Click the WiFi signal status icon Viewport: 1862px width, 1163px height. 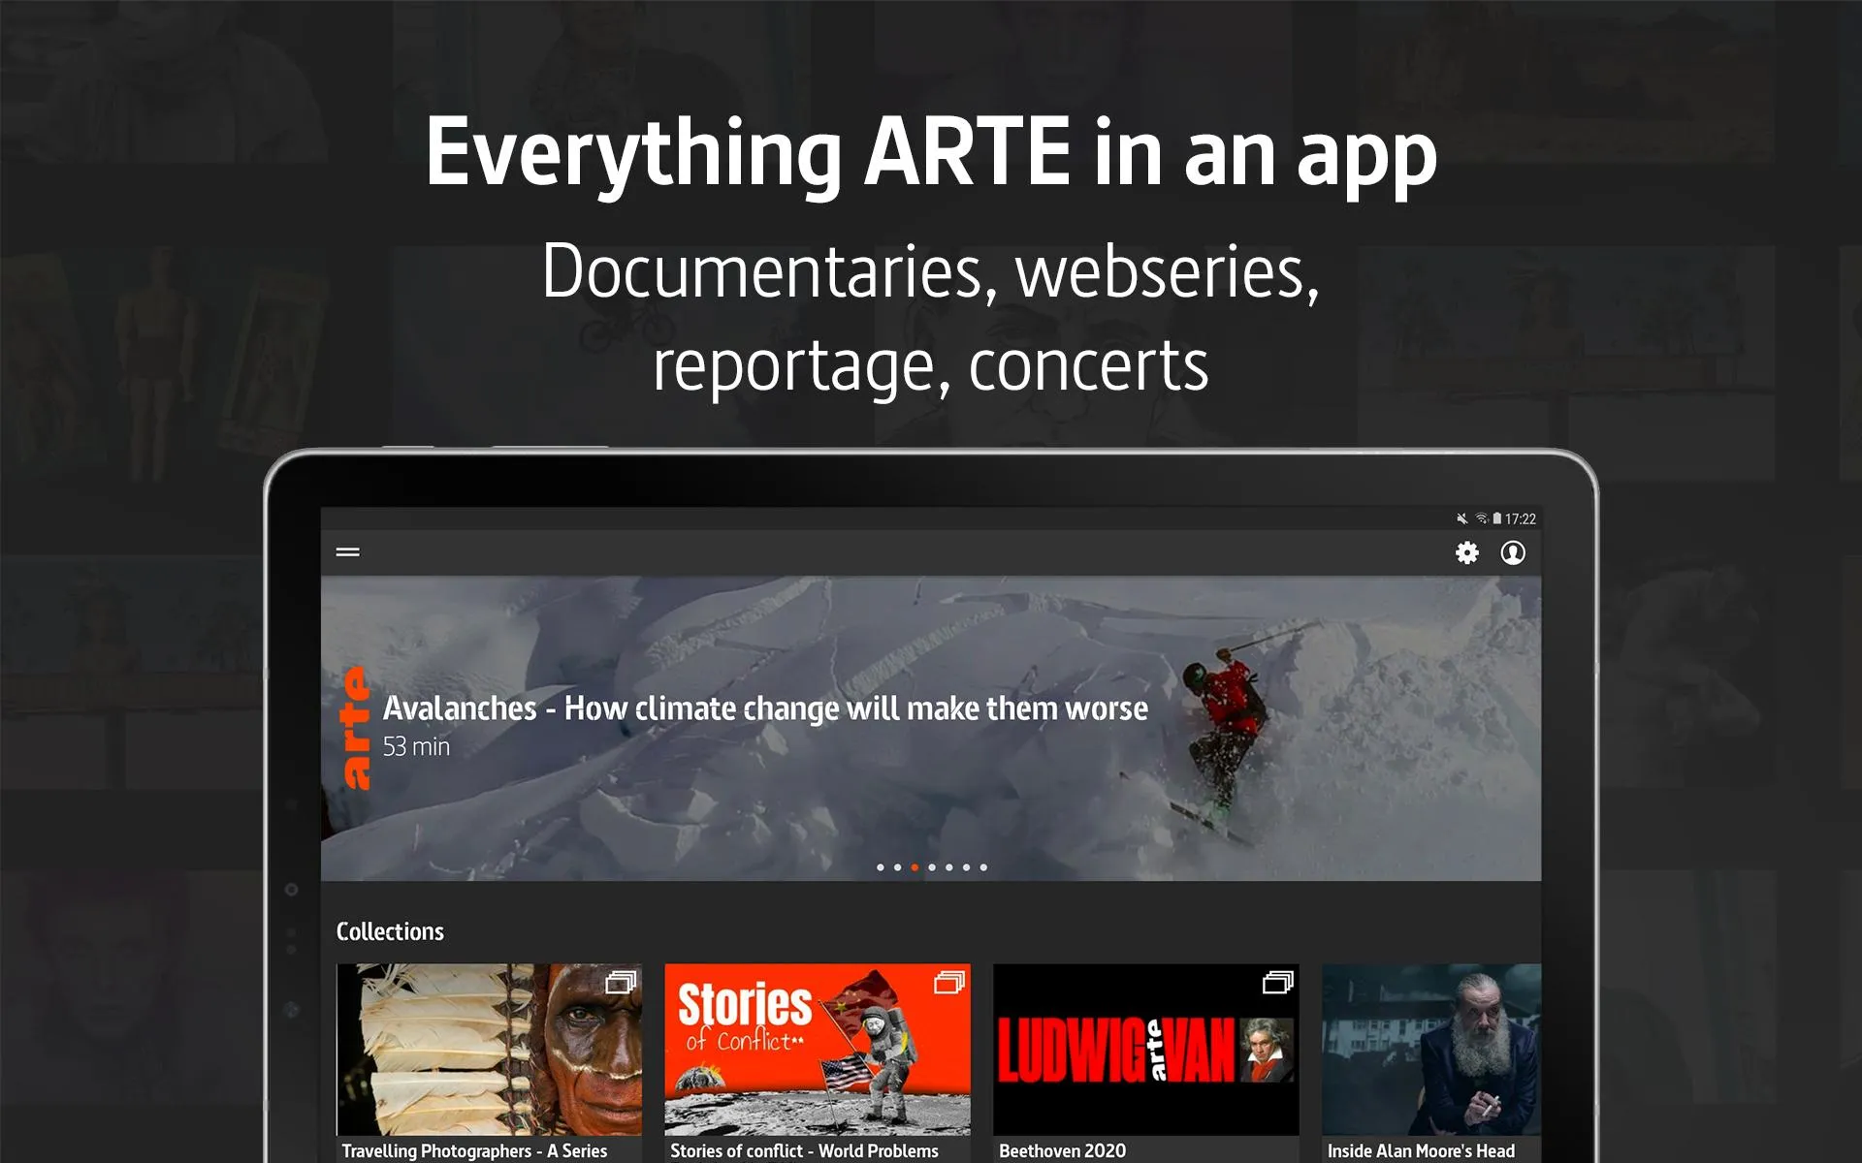pyautogui.click(x=1481, y=519)
